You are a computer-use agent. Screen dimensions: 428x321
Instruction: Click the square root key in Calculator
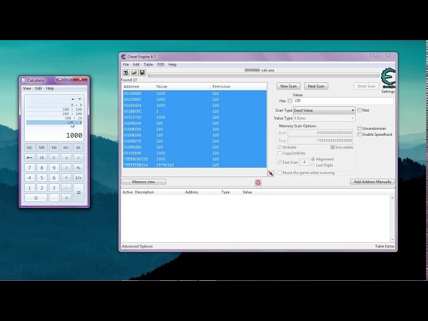79,158
